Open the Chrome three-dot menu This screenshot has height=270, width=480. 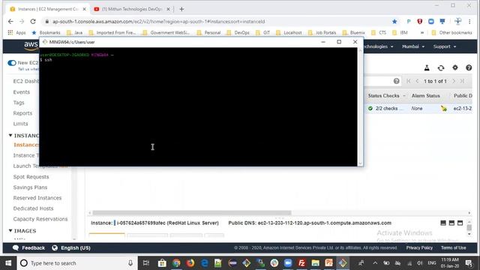[x=469, y=22]
